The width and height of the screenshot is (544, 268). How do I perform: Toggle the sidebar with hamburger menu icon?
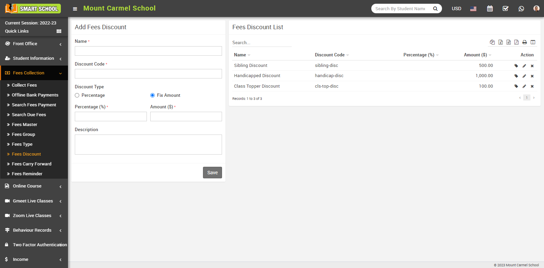(75, 9)
